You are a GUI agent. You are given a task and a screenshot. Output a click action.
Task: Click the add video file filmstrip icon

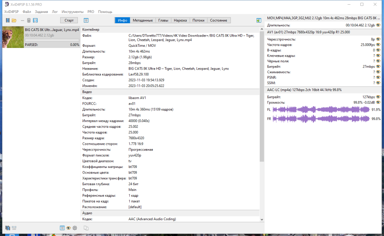pos(7,20)
